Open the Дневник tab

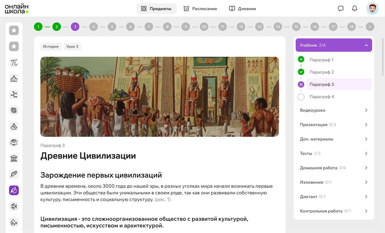243,9
